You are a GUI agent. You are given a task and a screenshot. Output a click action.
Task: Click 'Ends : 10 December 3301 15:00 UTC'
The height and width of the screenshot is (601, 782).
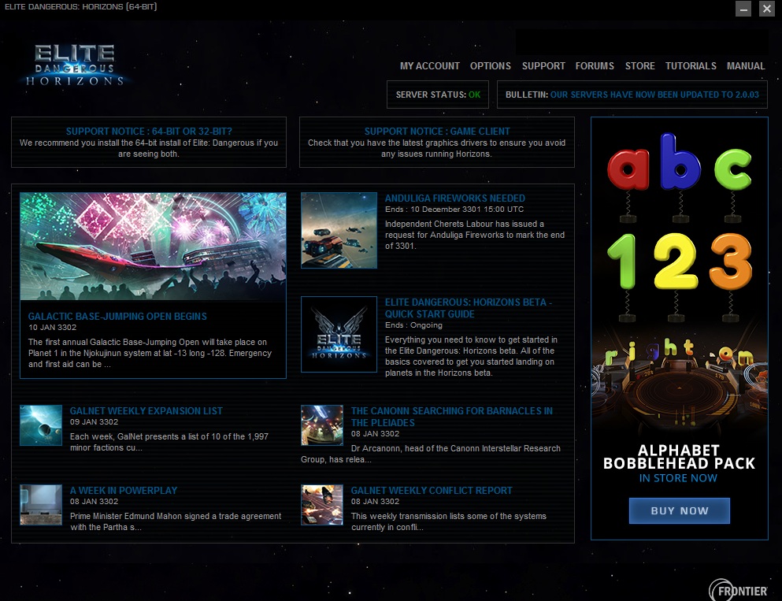click(x=454, y=209)
